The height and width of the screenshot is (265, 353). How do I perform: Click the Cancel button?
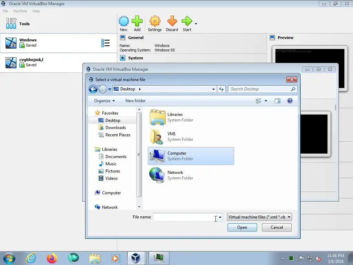(x=277, y=227)
